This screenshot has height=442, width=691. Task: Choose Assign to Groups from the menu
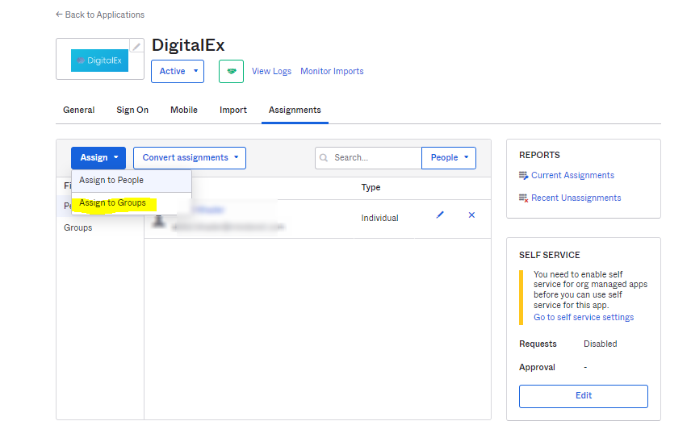[112, 203]
